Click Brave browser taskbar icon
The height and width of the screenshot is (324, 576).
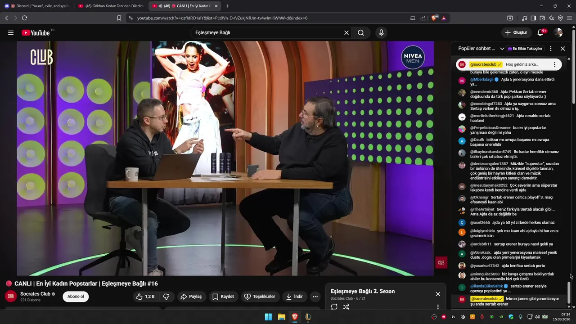[294, 317]
